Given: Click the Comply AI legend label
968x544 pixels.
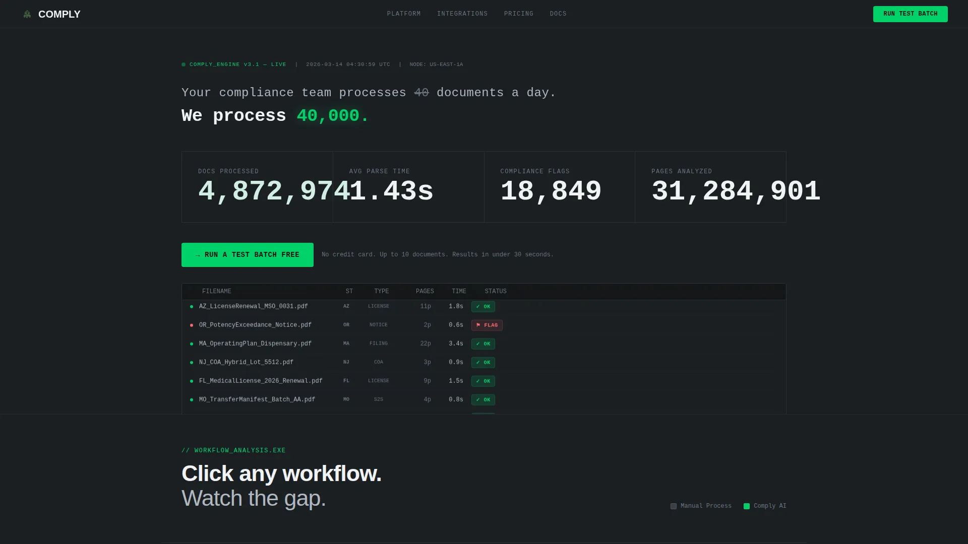Looking at the screenshot, I should pyautogui.click(x=770, y=506).
